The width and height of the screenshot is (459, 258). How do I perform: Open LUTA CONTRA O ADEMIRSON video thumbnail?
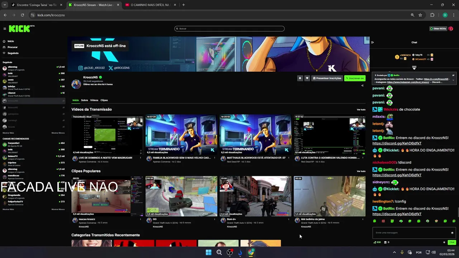330,135
